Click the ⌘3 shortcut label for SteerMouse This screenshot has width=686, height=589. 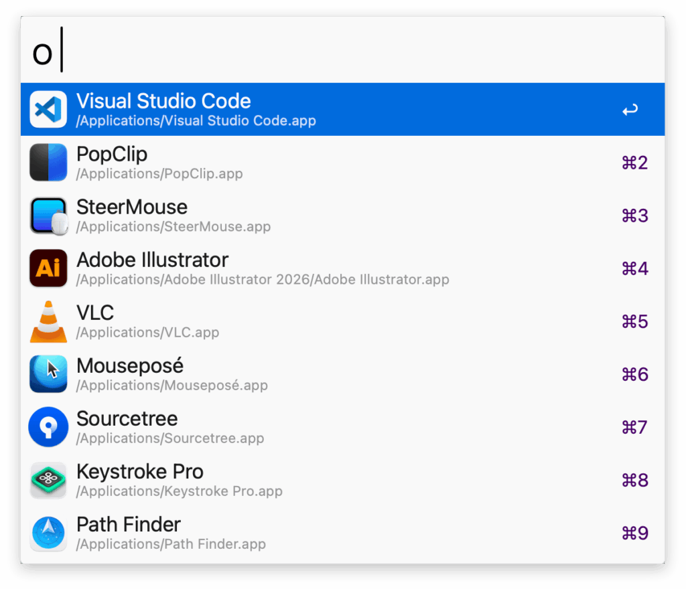click(x=634, y=216)
